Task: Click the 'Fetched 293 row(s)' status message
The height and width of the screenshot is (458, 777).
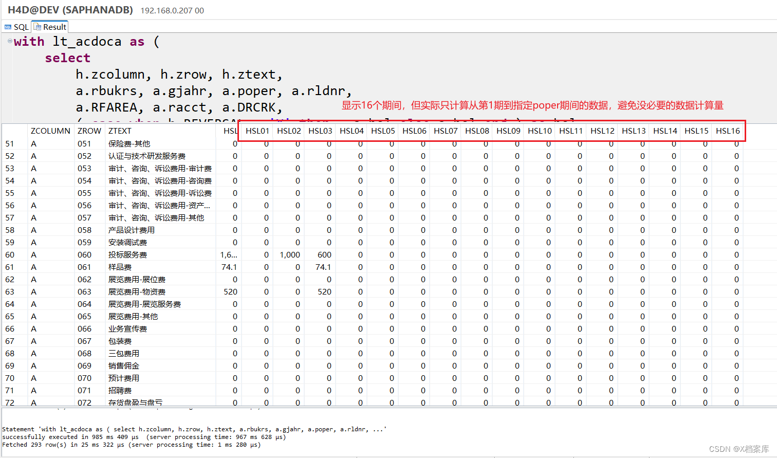Action: tap(131, 445)
